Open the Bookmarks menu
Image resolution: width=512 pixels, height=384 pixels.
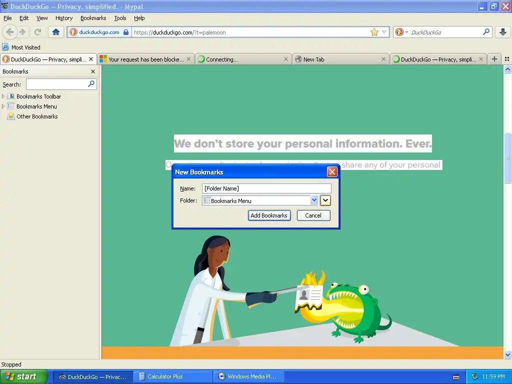[x=93, y=18]
